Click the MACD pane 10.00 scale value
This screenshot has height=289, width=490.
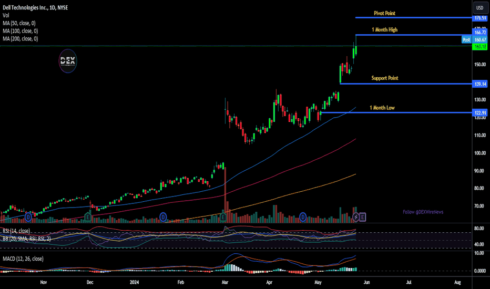tap(479, 253)
